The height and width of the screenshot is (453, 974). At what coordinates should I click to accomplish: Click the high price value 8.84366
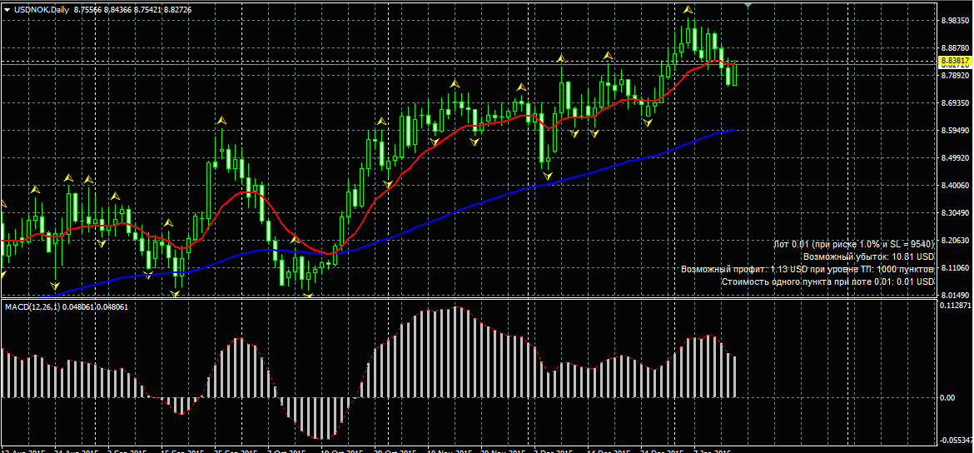[x=119, y=9]
